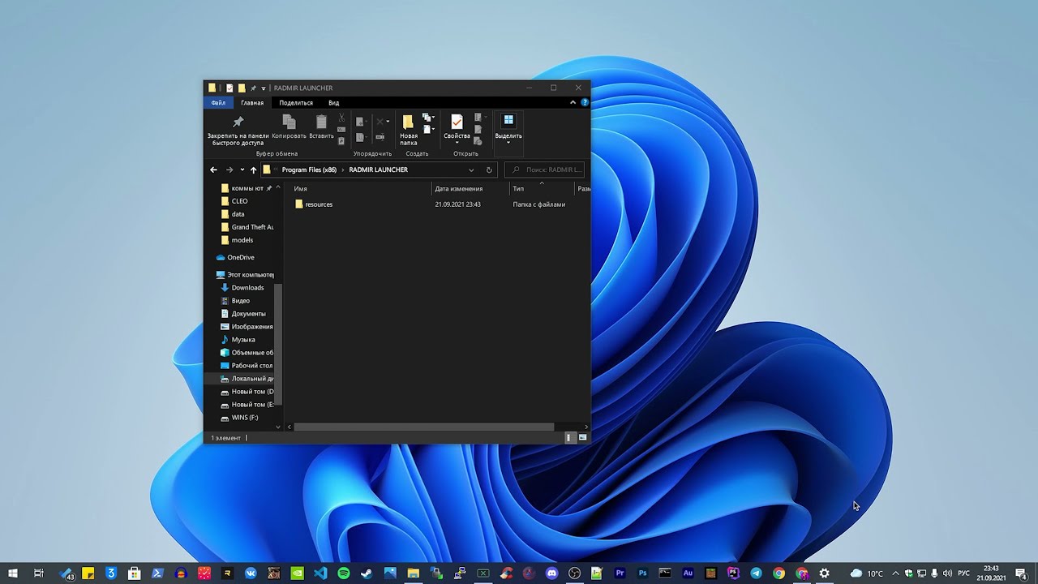The width and height of the screenshot is (1038, 584).
Task: Go up one folder level arrow
Action: (253, 170)
